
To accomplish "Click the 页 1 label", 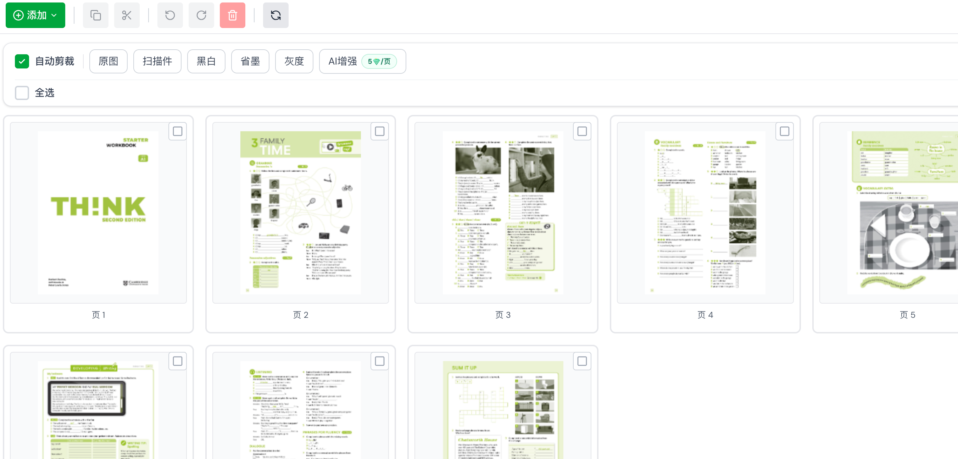I will pos(99,315).
